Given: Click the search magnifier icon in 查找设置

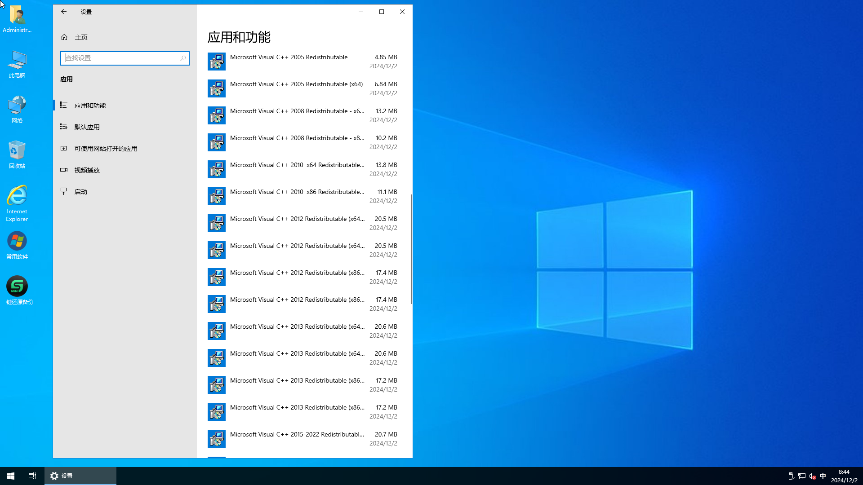Looking at the screenshot, I should point(183,58).
